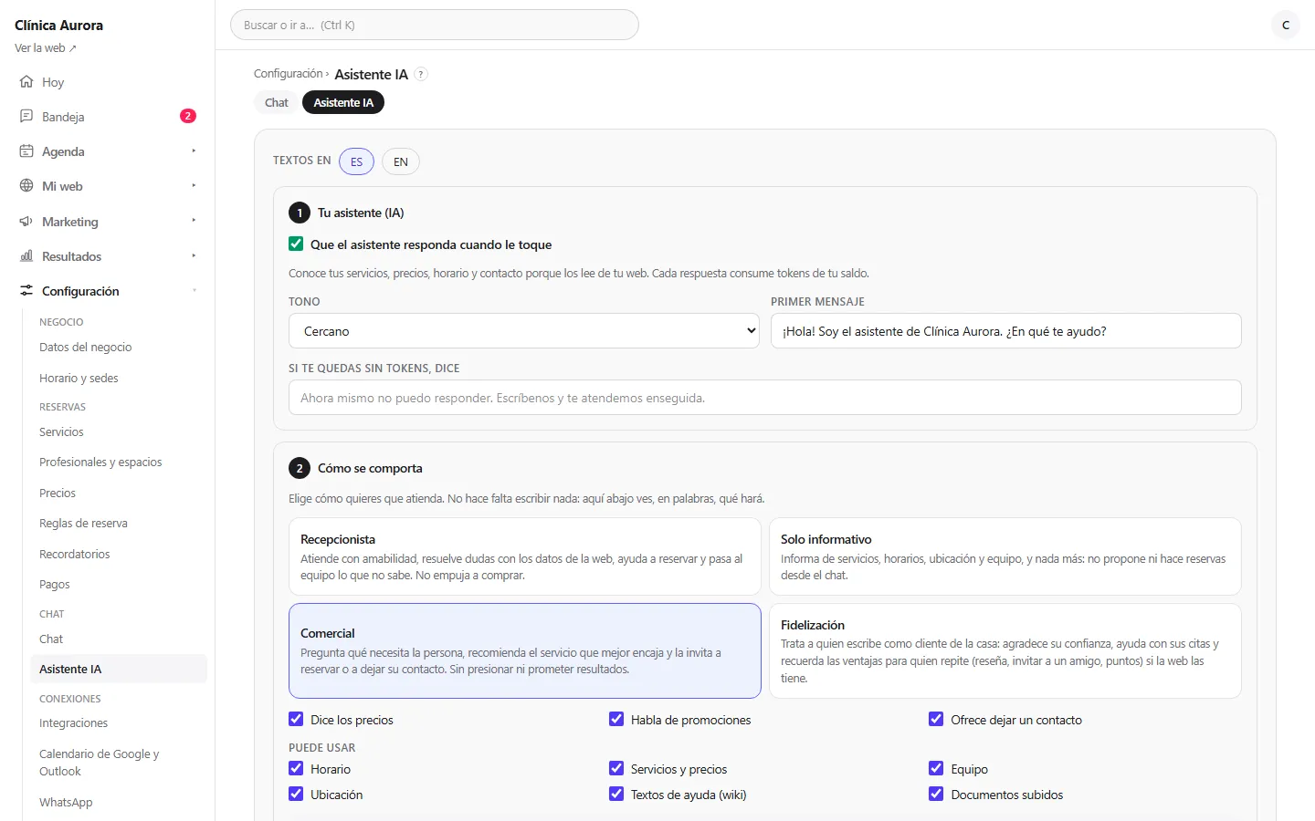Open the 'Ver la web' link

[46, 48]
